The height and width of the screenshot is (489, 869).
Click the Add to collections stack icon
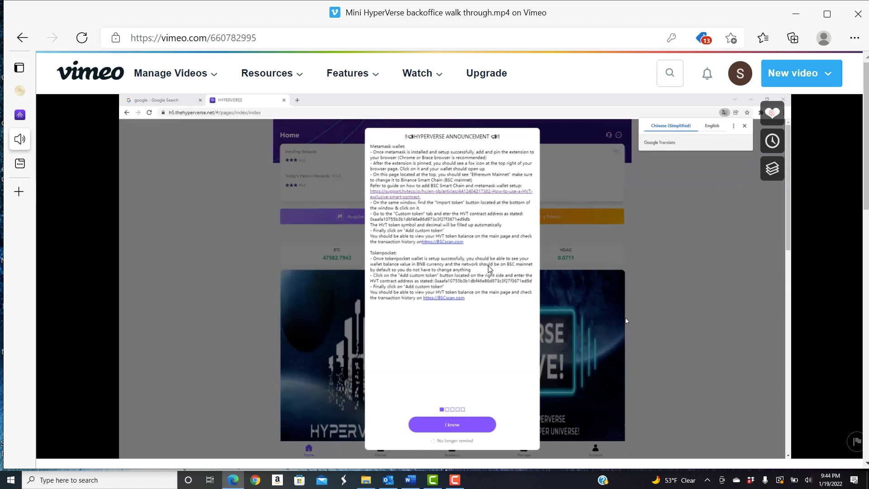point(772,168)
